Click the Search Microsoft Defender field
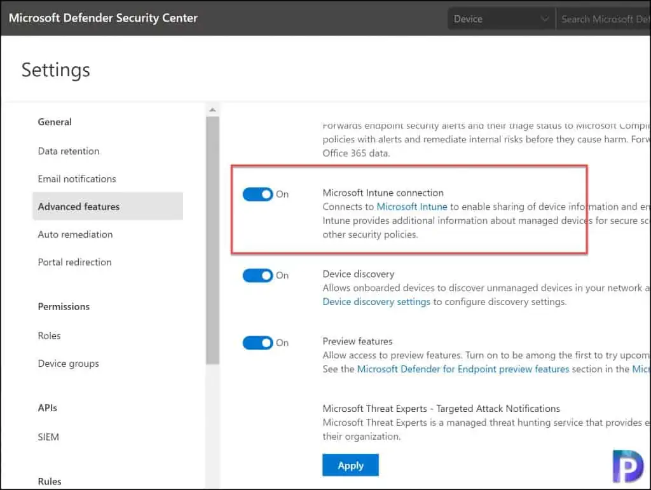The height and width of the screenshot is (490, 651). 604,19
